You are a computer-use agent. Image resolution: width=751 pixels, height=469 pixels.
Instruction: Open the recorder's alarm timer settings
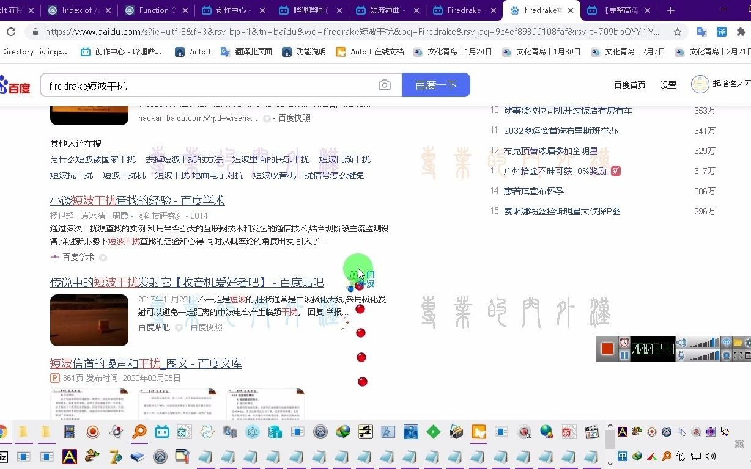click(x=625, y=343)
